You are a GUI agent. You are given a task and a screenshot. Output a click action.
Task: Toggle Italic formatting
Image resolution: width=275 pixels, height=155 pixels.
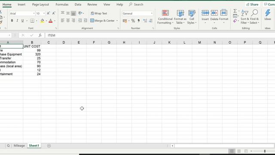click(17, 21)
